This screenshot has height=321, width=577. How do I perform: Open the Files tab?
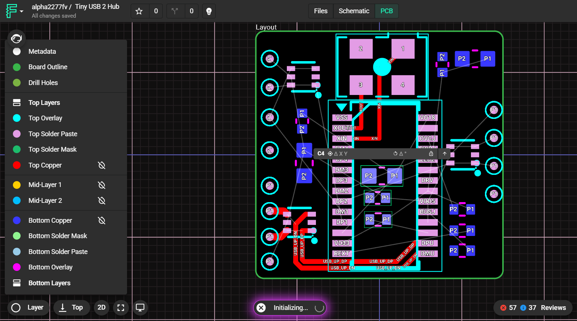(x=321, y=11)
